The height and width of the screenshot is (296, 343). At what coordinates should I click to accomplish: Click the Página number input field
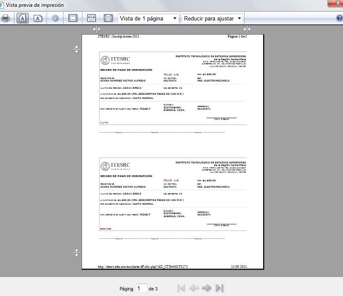click(x=141, y=288)
